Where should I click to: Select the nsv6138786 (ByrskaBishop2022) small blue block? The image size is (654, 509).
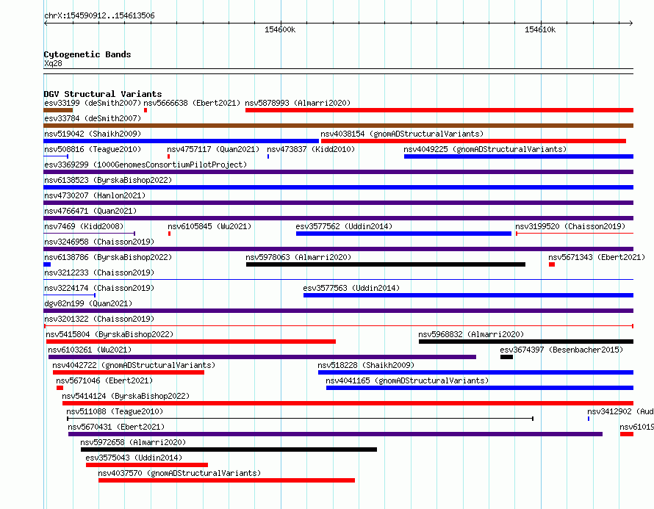[47, 264]
